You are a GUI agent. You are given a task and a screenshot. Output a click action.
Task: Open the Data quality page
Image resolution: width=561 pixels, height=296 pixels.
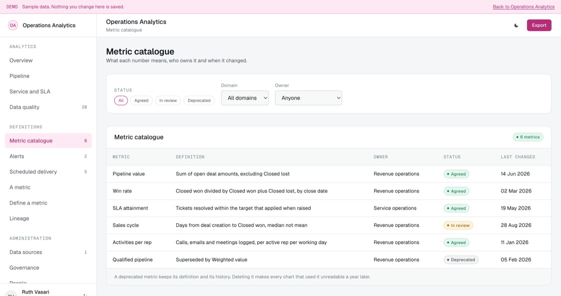tap(48, 107)
